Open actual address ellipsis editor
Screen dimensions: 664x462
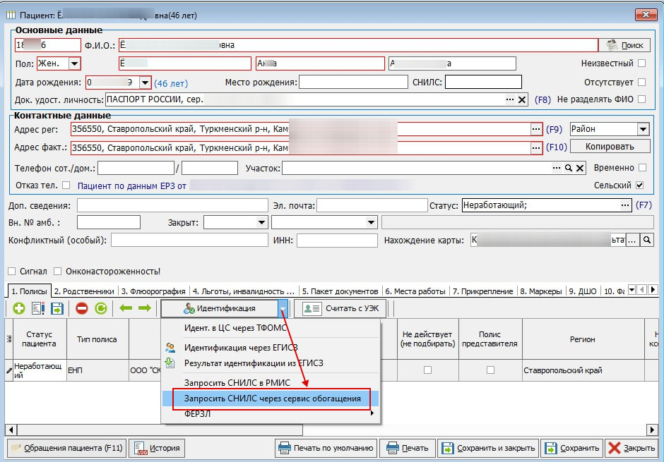click(536, 148)
